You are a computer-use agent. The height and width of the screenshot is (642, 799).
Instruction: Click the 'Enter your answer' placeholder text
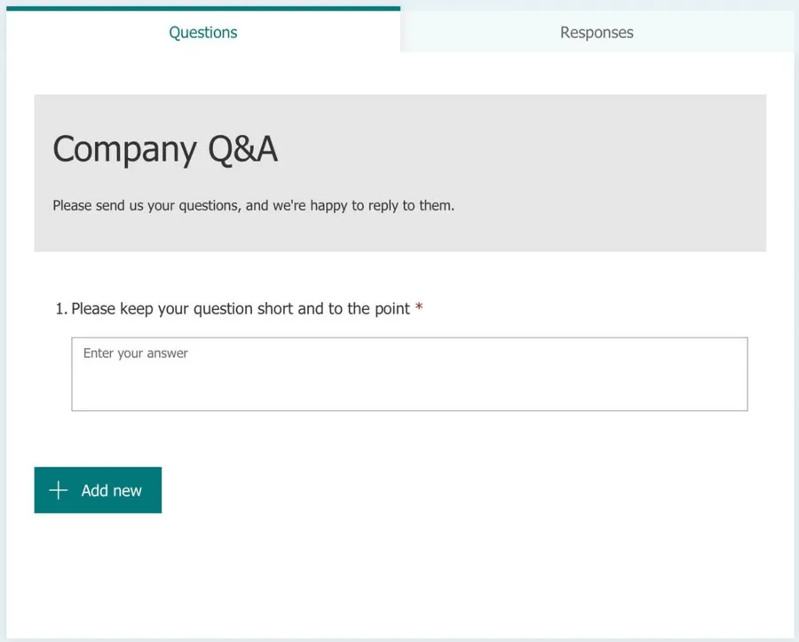(136, 353)
